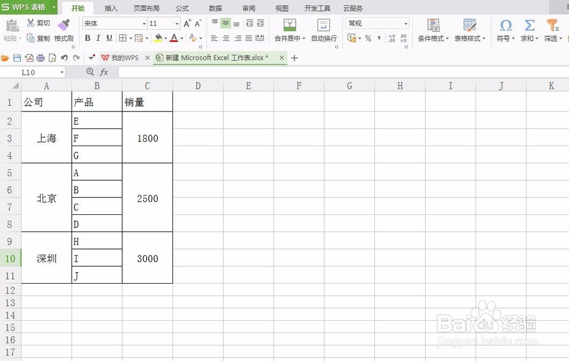Toggle vertical middle alignment

(226, 23)
